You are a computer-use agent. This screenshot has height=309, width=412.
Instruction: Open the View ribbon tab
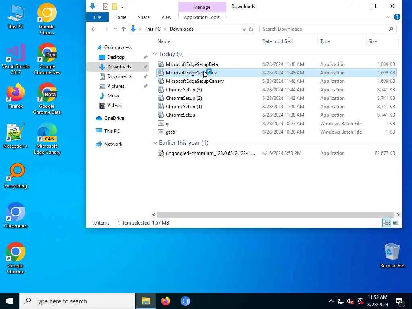[166, 17]
